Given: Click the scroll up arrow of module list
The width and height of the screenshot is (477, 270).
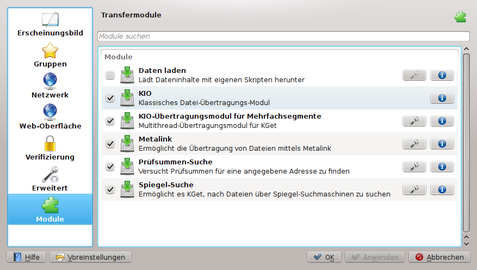Looking at the screenshot, I should (466, 49).
